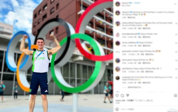This screenshot has height=112, width=178.
Task: Open the three-dot post options menu
Action: [x=175, y=4]
